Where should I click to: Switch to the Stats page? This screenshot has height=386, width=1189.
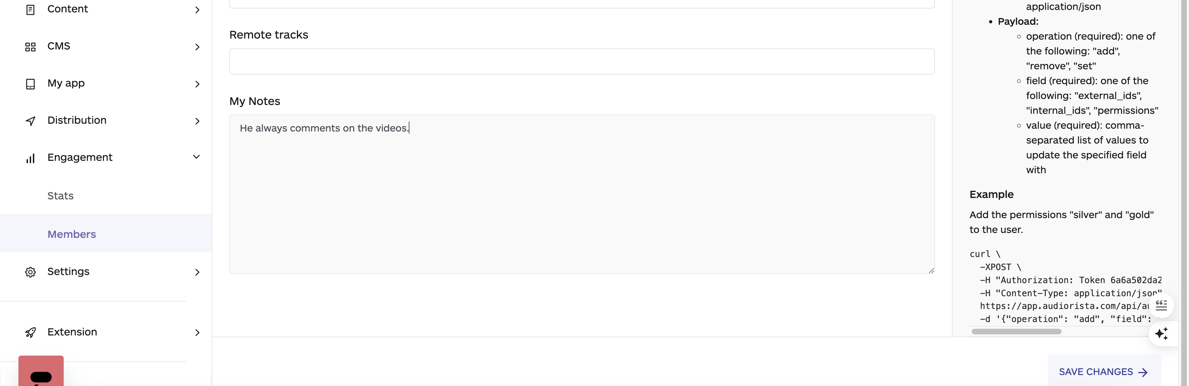(61, 195)
